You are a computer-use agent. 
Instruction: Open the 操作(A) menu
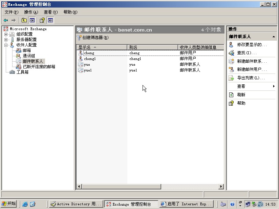click(31, 12)
